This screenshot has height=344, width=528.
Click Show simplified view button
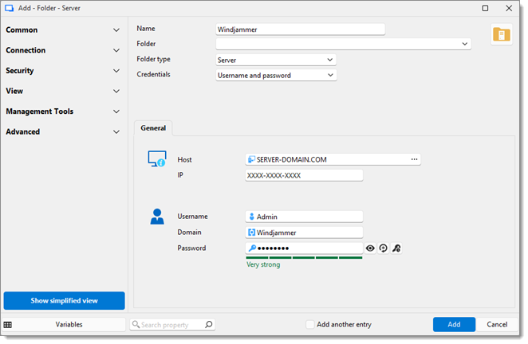[64, 300]
